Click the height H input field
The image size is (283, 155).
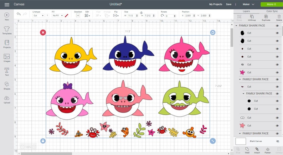point(149,16)
